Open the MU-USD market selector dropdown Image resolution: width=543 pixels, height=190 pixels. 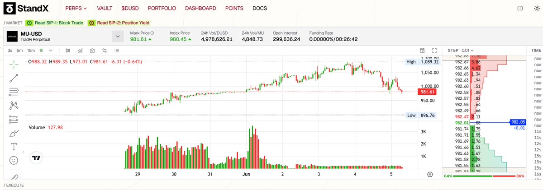pos(118,37)
